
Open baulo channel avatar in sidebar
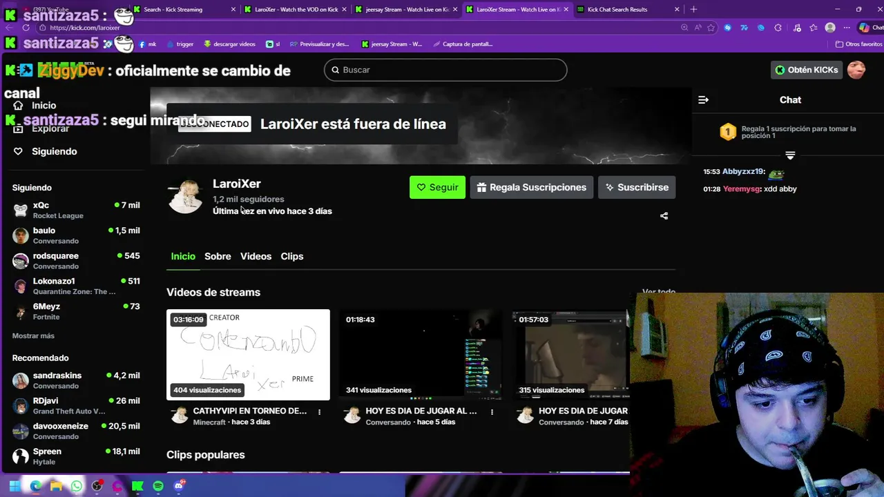(x=21, y=235)
